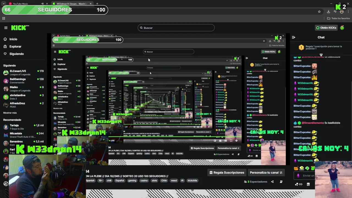Select the kickchile tag on main page
This screenshot has height=198, width=352.
(x=192, y=181)
